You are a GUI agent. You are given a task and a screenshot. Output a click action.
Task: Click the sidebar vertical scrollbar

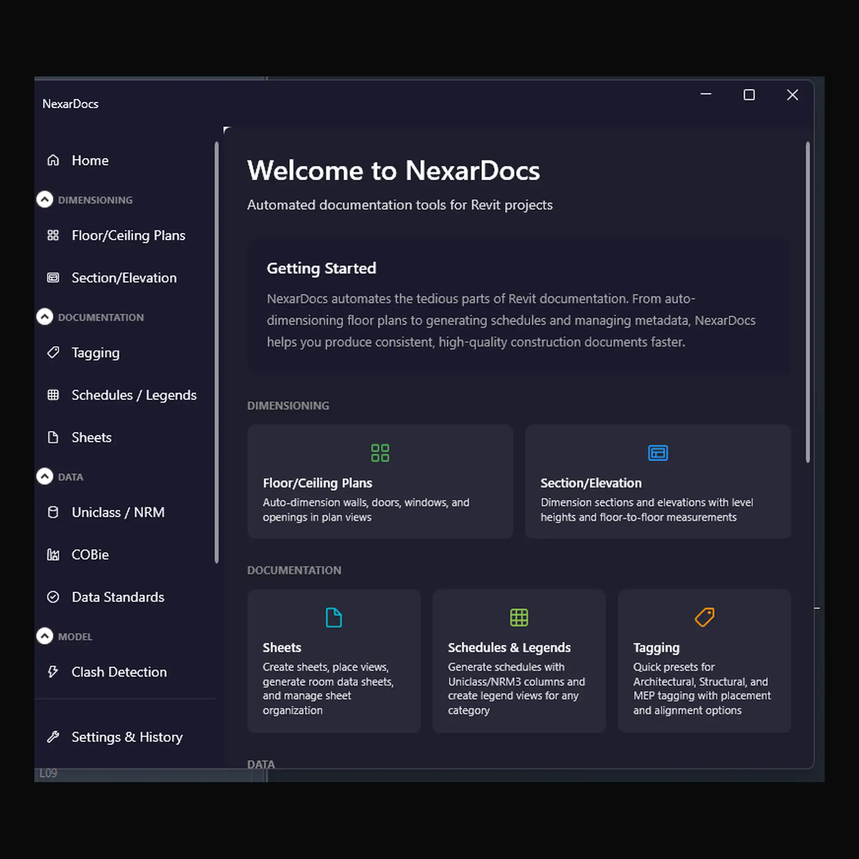point(216,353)
